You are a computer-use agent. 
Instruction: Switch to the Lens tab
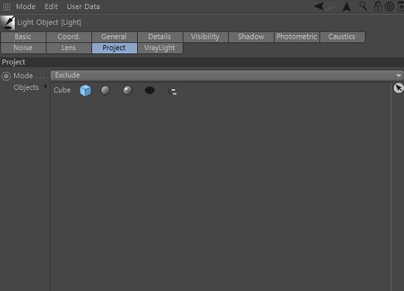pos(69,48)
